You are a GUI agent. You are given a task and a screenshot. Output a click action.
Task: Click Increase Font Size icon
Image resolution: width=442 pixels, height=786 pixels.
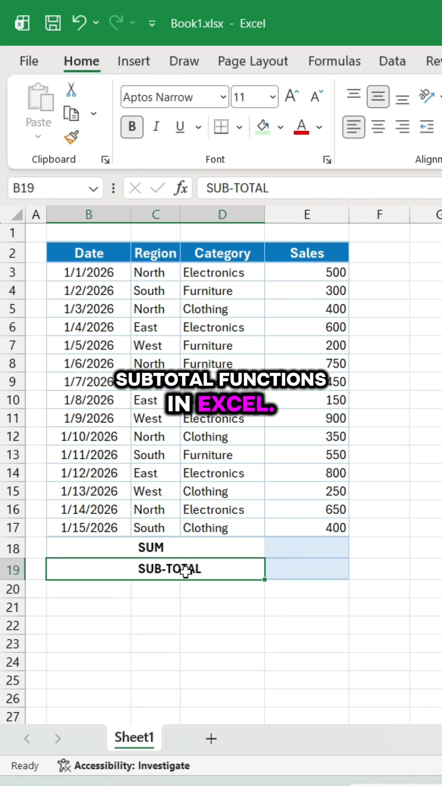coord(292,96)
